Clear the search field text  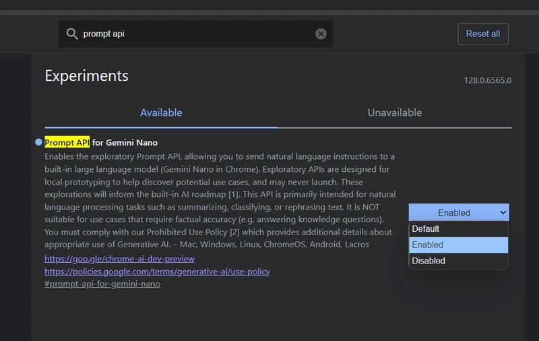coord(321,34)
